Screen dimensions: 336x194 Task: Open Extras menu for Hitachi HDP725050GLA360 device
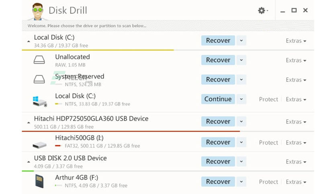[x=296, y=121]
